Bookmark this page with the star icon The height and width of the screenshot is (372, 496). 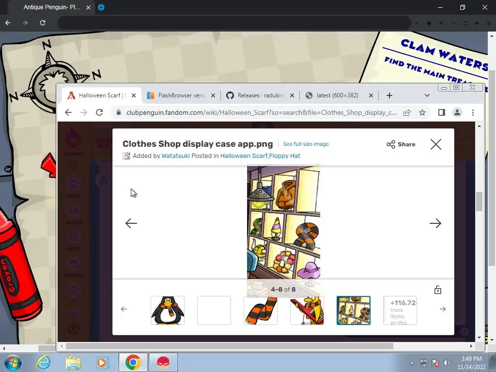point(422,112)
